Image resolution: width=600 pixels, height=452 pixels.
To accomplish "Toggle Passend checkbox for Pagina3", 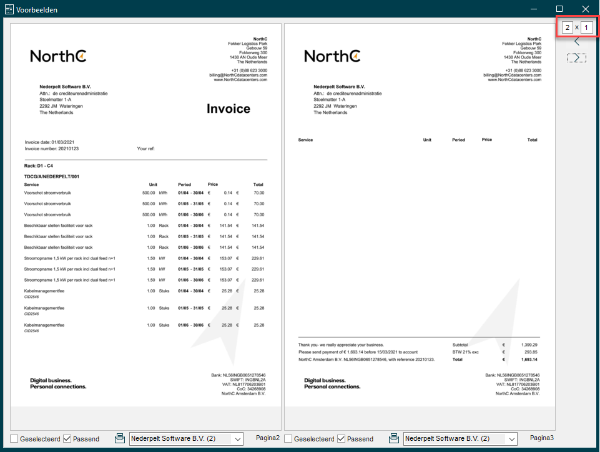I will pyautogui.click(x=342, y=439).
